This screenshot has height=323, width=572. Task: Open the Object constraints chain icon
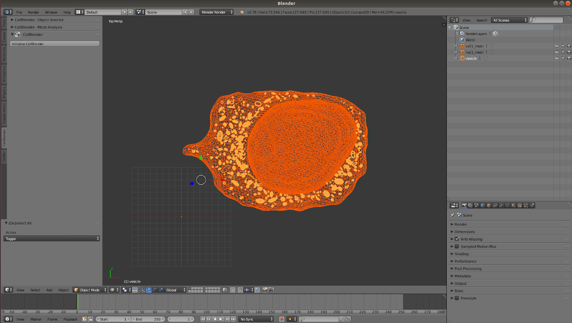pos(495,205)
